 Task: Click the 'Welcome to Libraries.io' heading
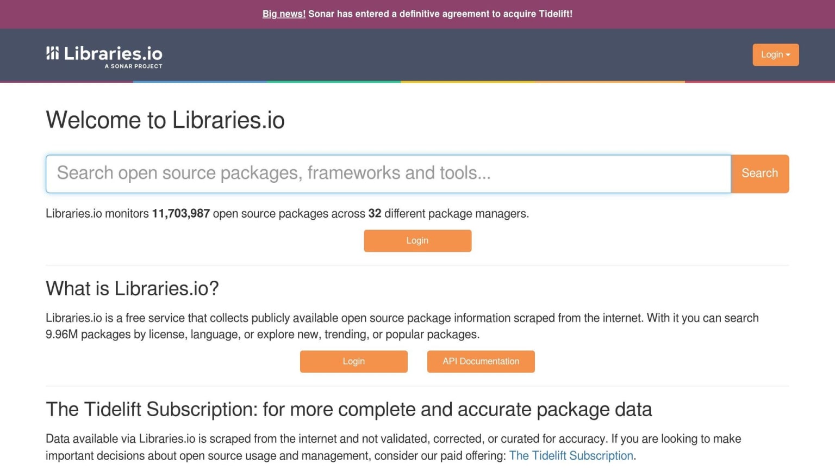[165, 120]
